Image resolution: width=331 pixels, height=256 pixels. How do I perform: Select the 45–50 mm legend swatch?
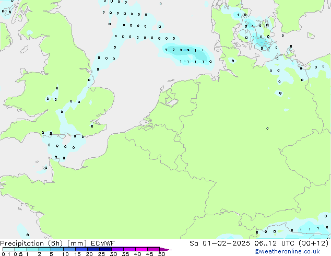pyautogui.click(x=153, y=249)
